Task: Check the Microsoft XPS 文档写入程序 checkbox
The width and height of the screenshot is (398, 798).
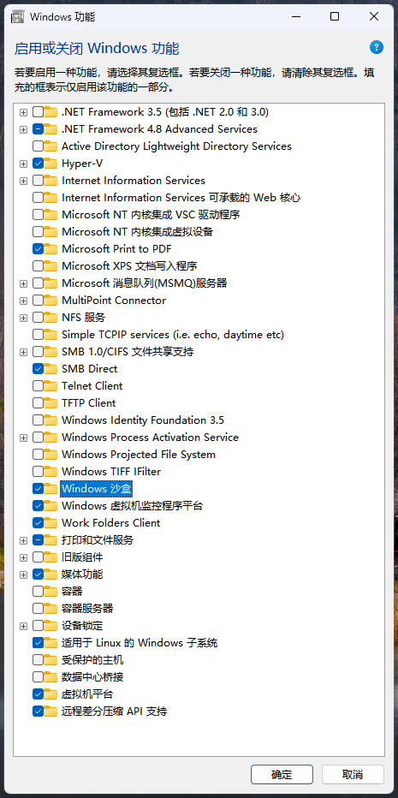Action: pos(38,266)
